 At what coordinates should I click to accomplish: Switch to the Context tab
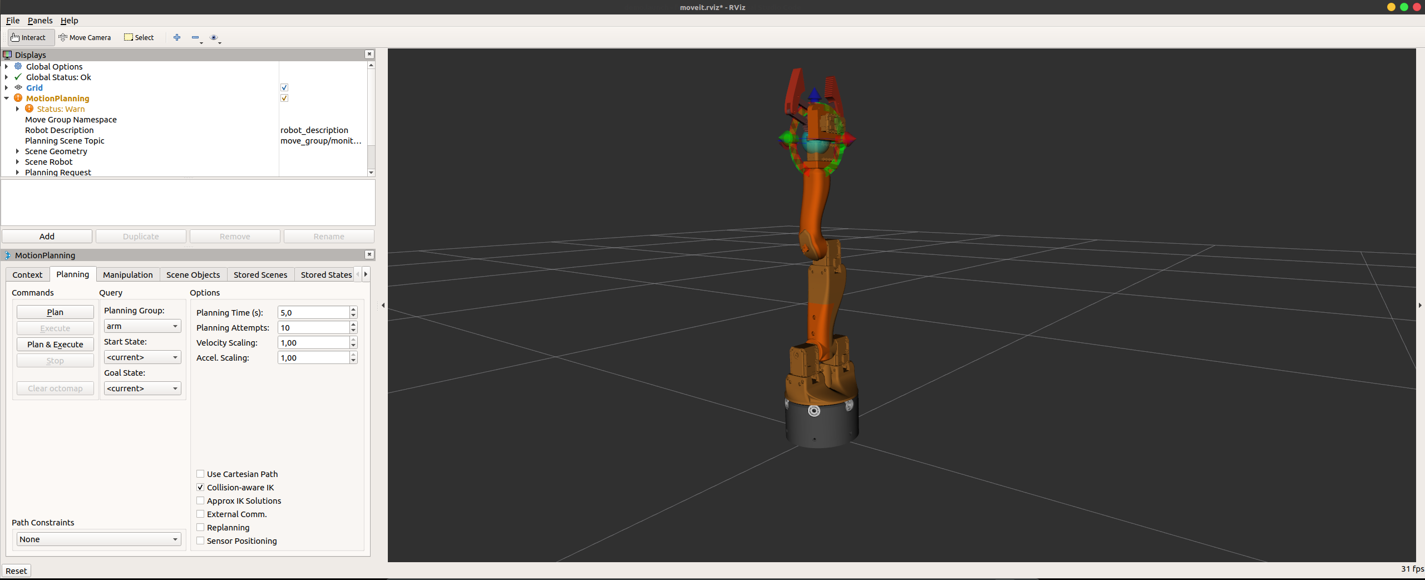[27, 275]
